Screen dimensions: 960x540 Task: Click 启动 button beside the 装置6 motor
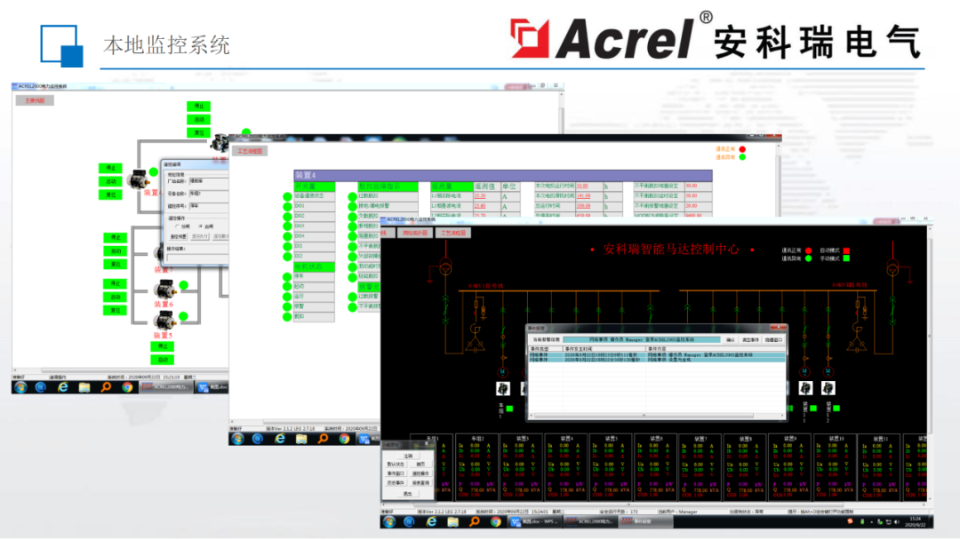[x=115, y=298]
